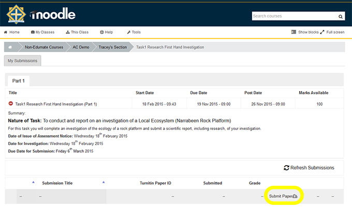Viewport: 352px width, 210px height.
Task: Switch to the Part 1 tab
Action: [18, 81]
